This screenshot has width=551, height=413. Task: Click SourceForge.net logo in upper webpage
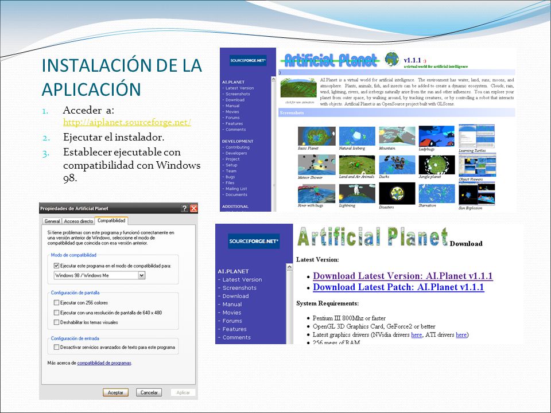248,60
